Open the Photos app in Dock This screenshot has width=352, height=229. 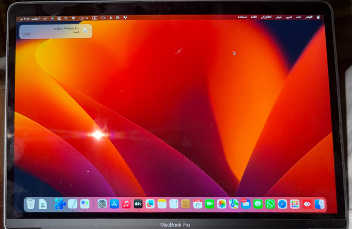click(x=221, y=204)
